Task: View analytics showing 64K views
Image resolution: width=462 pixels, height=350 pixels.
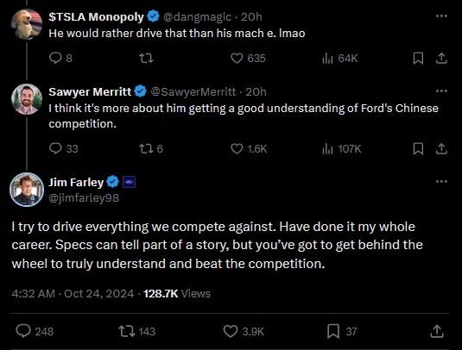Action: click(x=339, y=59)
